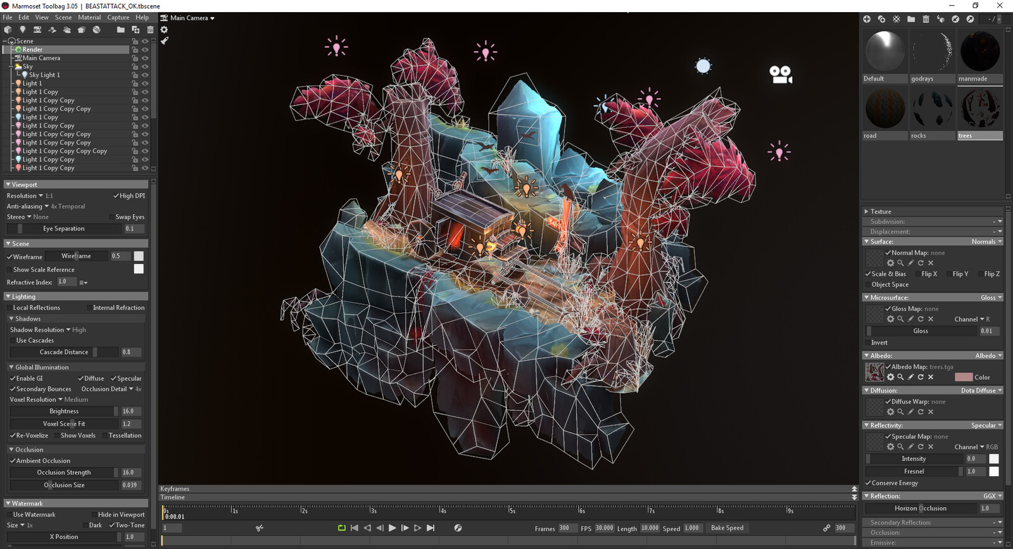The image size is (1013, 549).
Task: Click the Albedo Color swatch
Action: click(x=964, y=377)
